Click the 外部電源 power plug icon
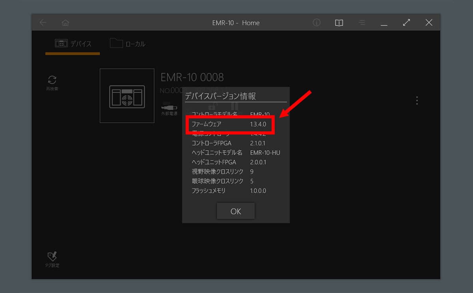Screen dimensions: 473x293 tap(169, 107)
